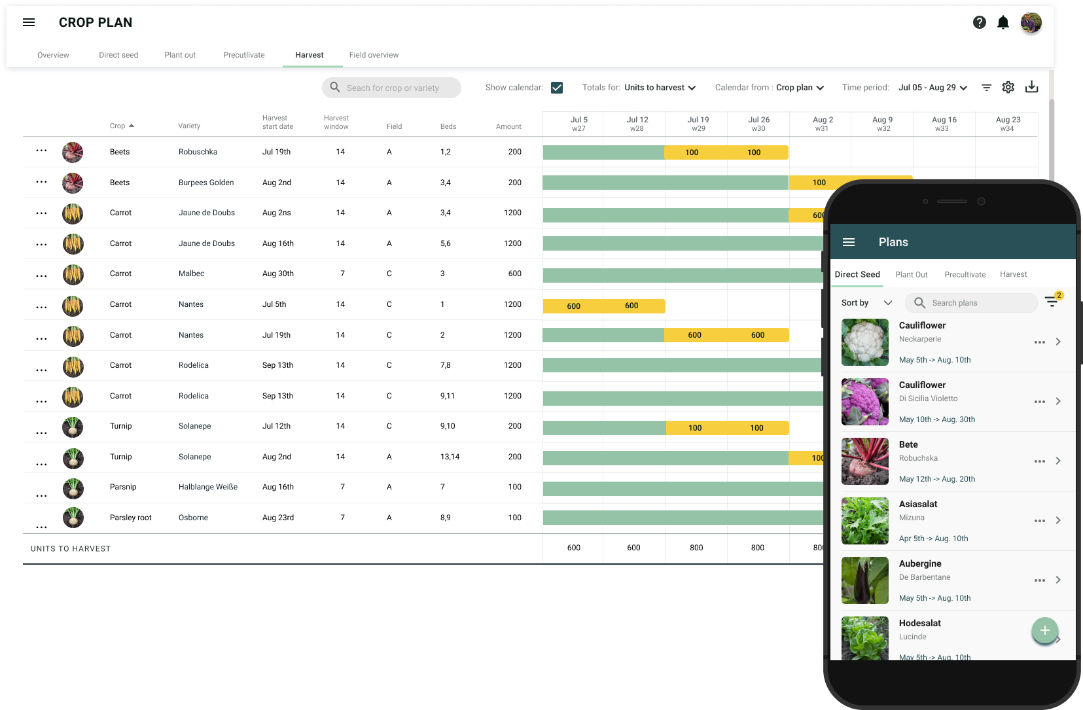Open row options for Turnip Solanepe Jul 12th

pyautogui.click(x=41, y=433)
